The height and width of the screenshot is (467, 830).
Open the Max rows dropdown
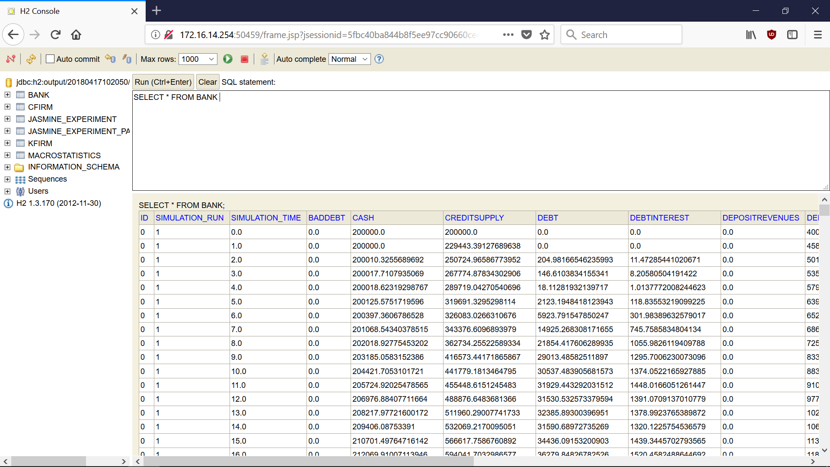click(198, 59)
